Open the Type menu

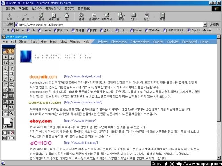(x=34, y=41)
